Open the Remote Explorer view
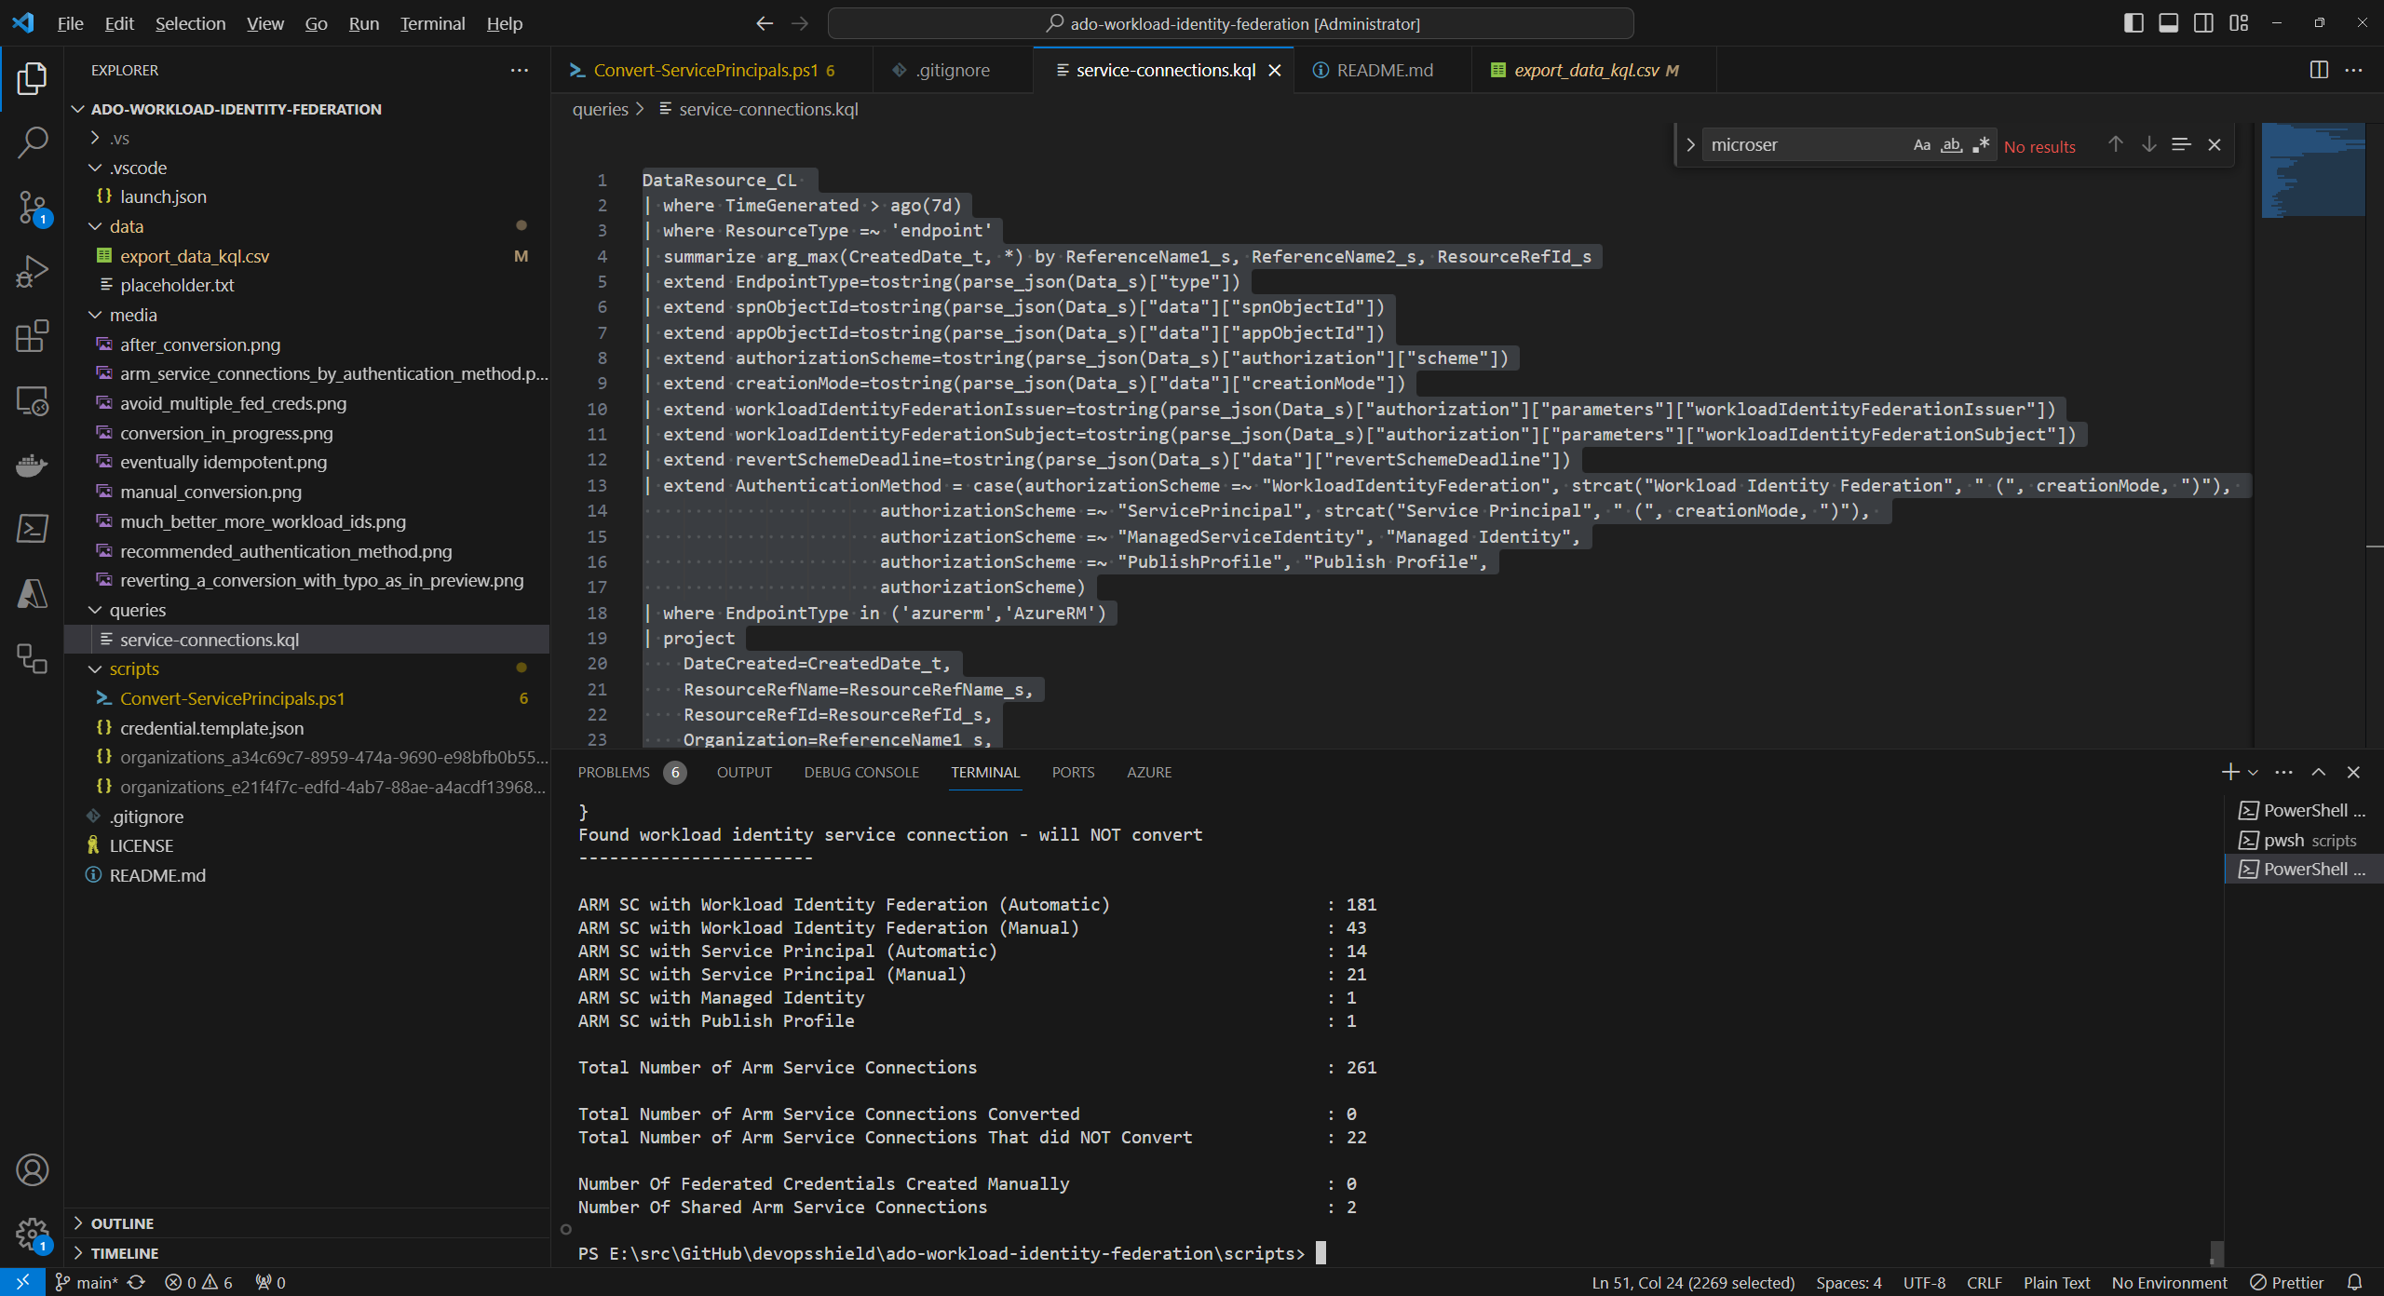 32,400
